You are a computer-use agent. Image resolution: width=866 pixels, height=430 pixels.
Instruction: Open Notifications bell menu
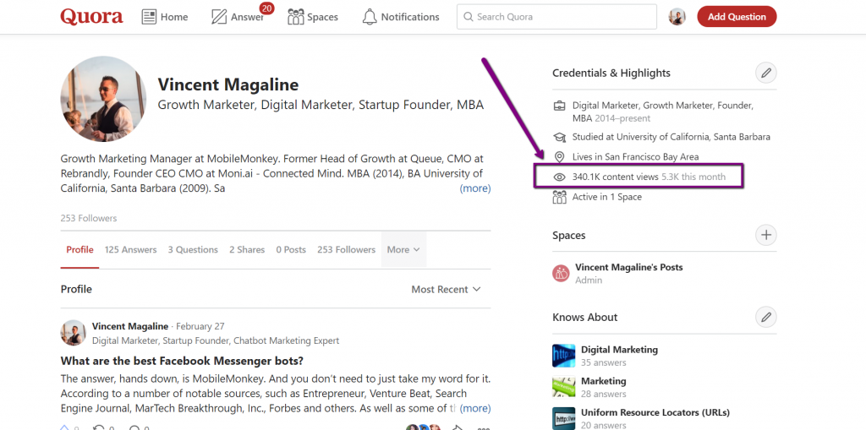click(x=401, y=17)
